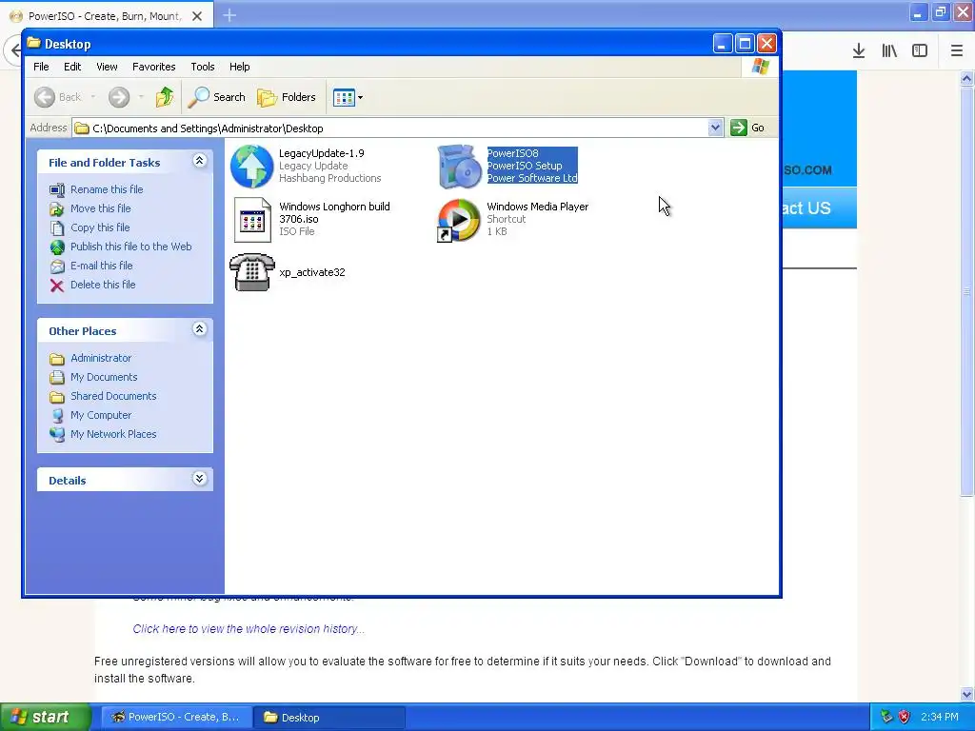975x731 pixels.
Task: Expand the Address bar dropdown
Action: [x=715, y=128]
